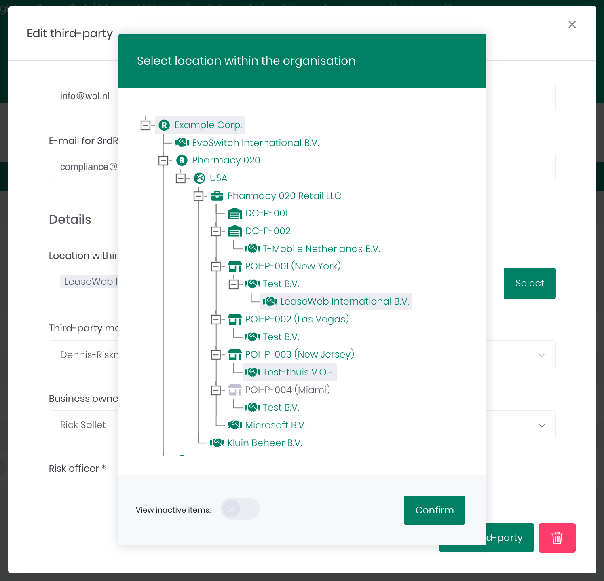Select DC-P-002 location label
Viewport: 604px width, 581px height.
(268, 231)
